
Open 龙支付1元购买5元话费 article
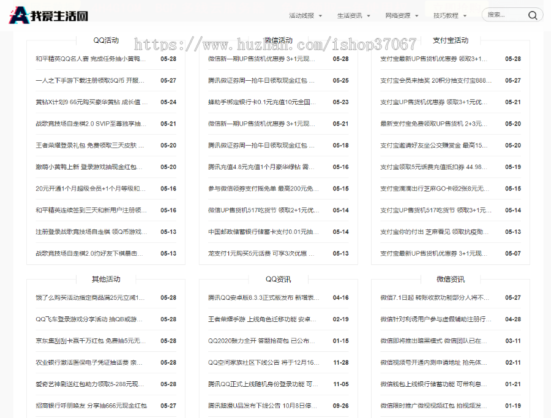(261, 253)
